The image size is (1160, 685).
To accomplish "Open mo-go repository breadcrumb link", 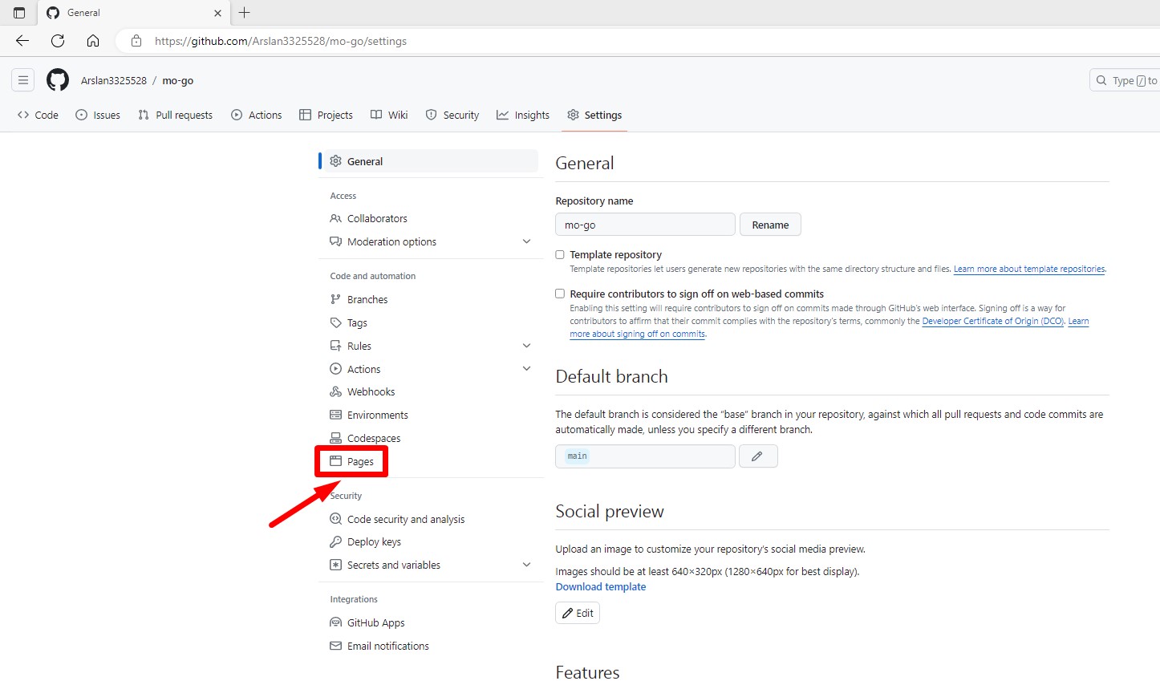I will coord(178,80).
